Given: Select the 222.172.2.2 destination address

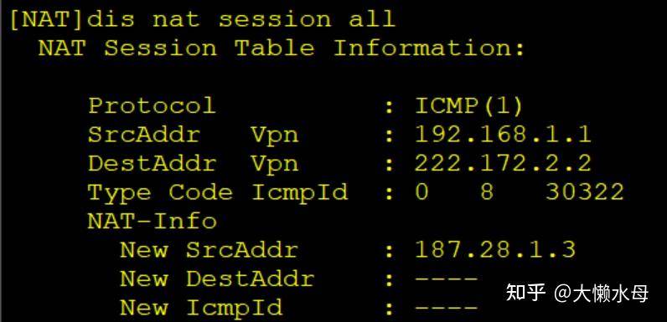Looking at the screenshot, I should click(503, 163).
